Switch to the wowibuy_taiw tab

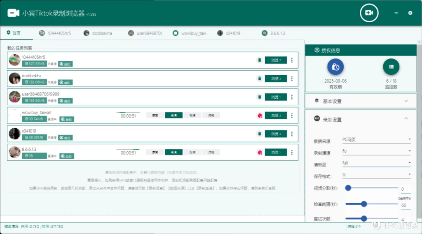[x=190, y=33]
